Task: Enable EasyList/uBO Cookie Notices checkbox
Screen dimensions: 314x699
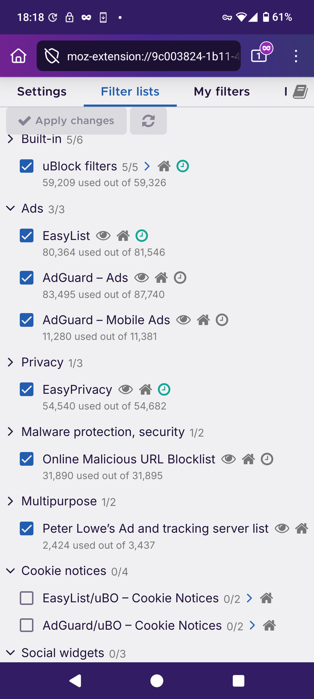Action: coord(27,598)
